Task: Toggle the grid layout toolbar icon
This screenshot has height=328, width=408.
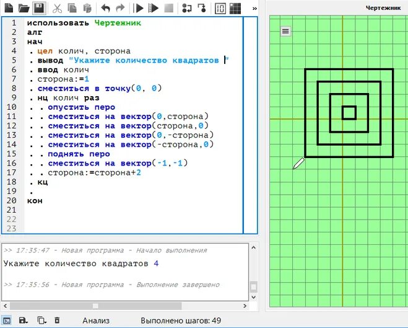Action: tap(235, 8)
